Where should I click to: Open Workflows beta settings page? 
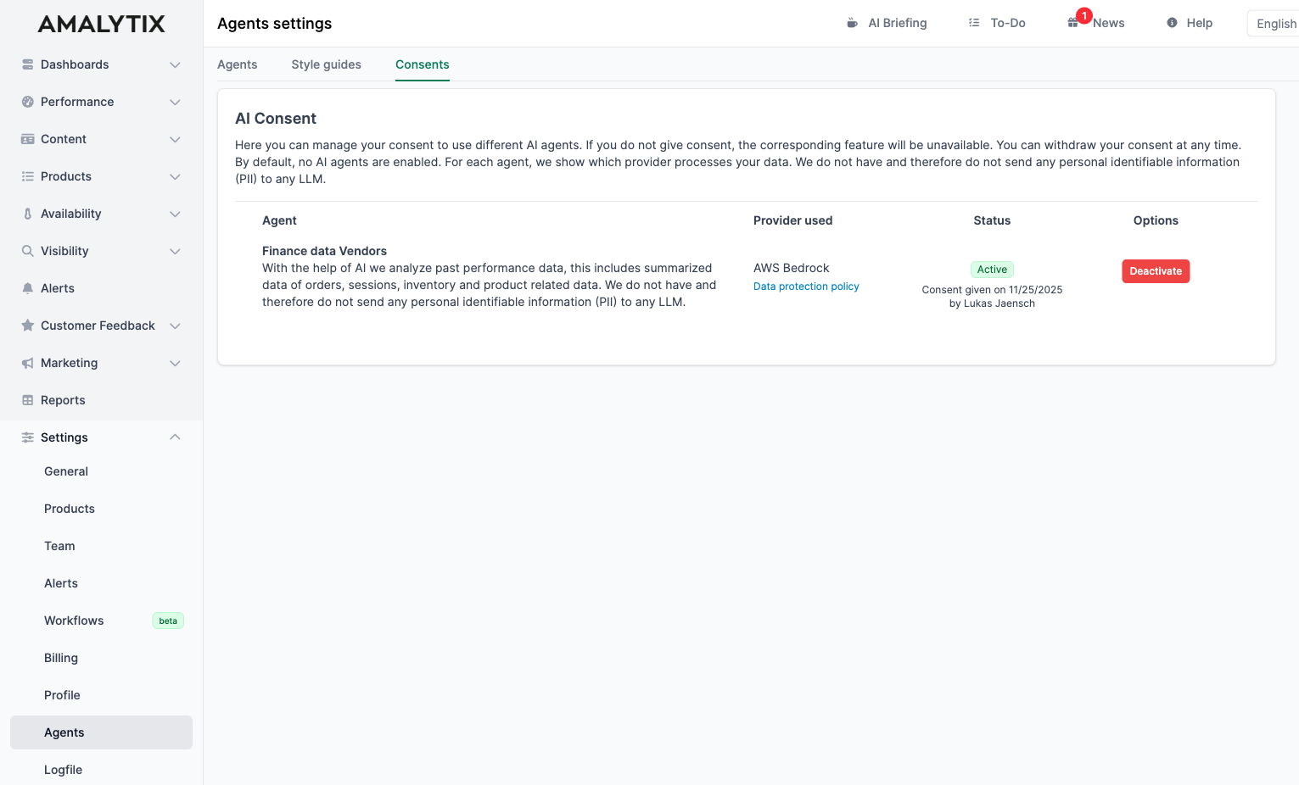(x=74, y=621)
